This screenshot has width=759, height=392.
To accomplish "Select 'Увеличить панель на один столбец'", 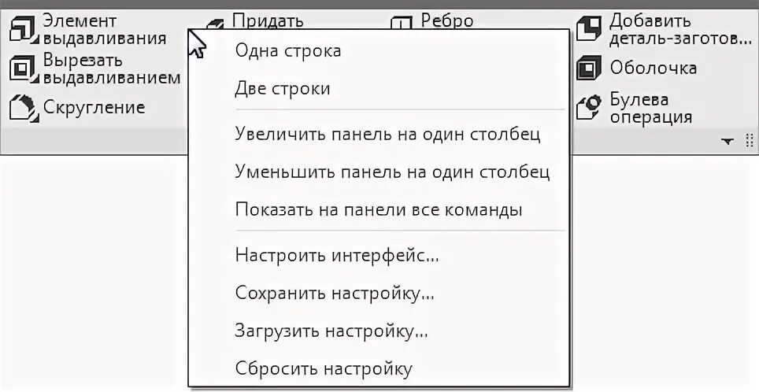I will (x=387, y=133).
